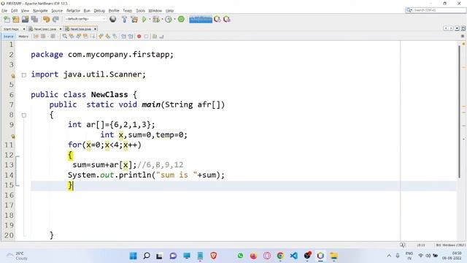Image resolution: width=467 pixels, height=263 pixels.
Task: Close the active NewClass.java tab
Action: 95,29
